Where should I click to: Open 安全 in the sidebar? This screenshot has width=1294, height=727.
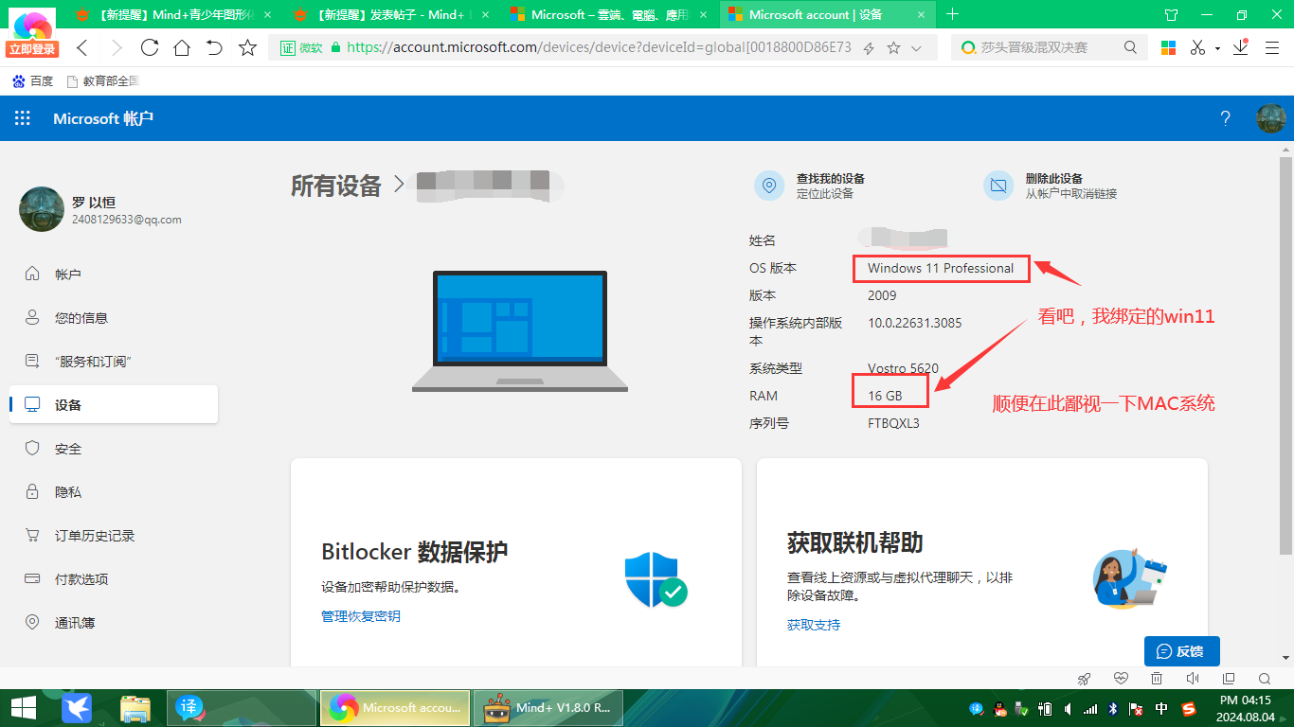(114, 449)
